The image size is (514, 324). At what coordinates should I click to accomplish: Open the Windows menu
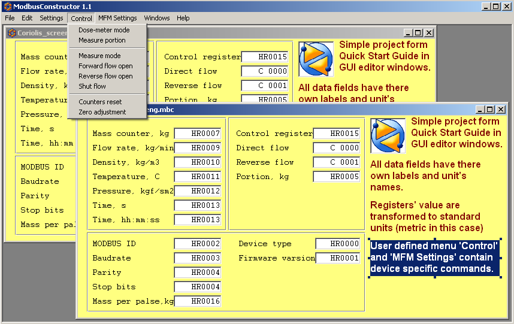(157, 18)
